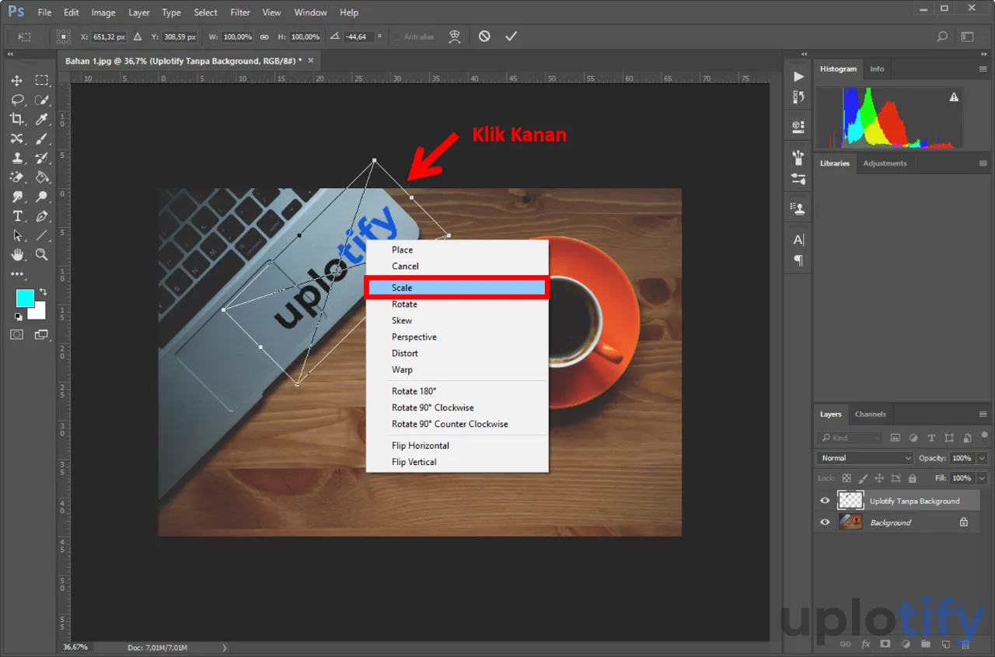
Task: Swap foreground and background colors
Action: [43, 292]
